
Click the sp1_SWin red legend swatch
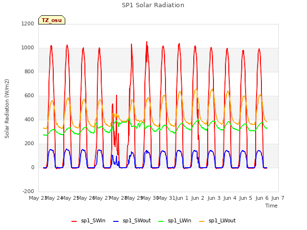tap(74, 221)
